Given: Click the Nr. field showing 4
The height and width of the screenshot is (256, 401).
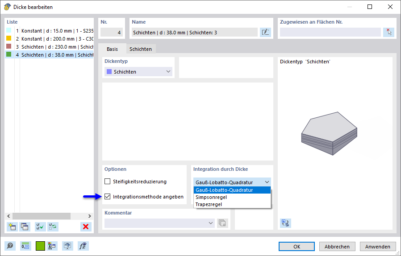Looking at the screenshot, I should [112, 33].
